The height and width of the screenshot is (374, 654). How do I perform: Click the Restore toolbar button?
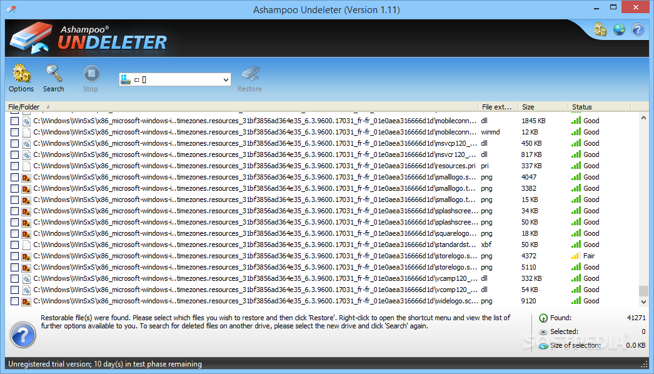250,78
